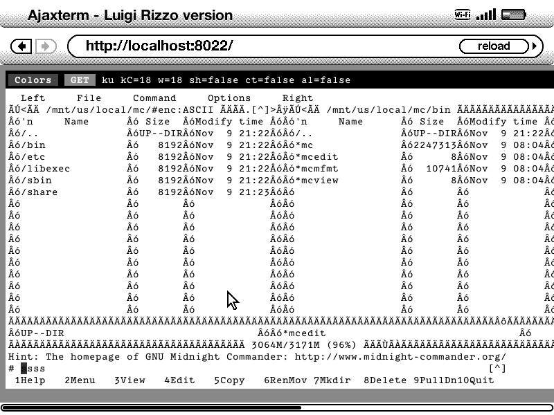Viewport: 554px width, 415px height.
Task: Click left panel Size column header
Action: (158, 122)
